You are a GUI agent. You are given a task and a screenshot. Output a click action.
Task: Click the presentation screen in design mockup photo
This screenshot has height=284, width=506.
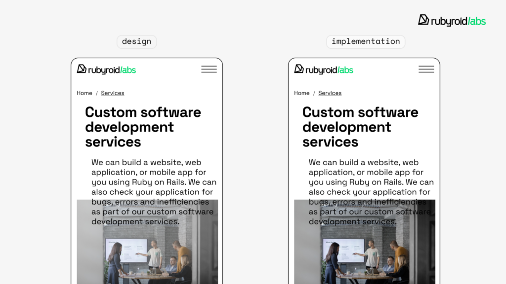[x=126, y=250]
